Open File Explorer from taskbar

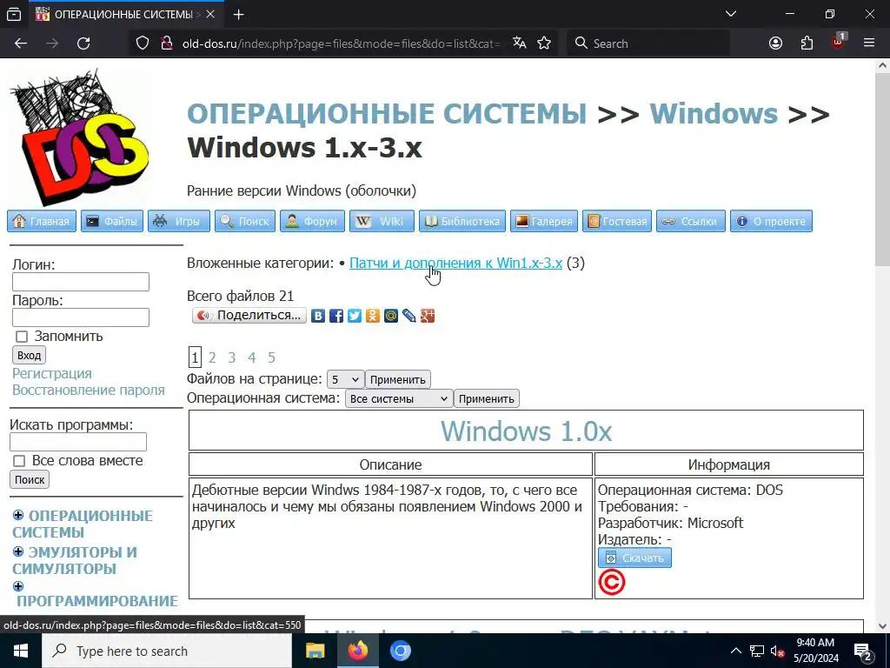[315, 651]
